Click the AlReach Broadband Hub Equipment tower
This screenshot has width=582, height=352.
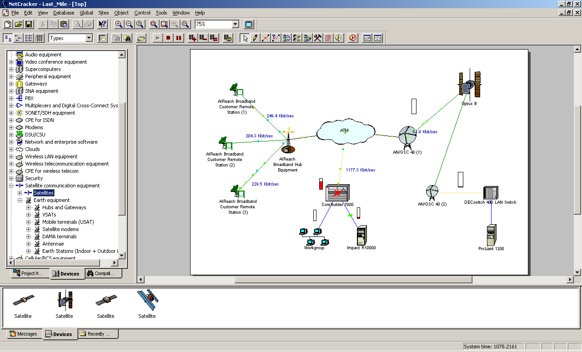287,141
